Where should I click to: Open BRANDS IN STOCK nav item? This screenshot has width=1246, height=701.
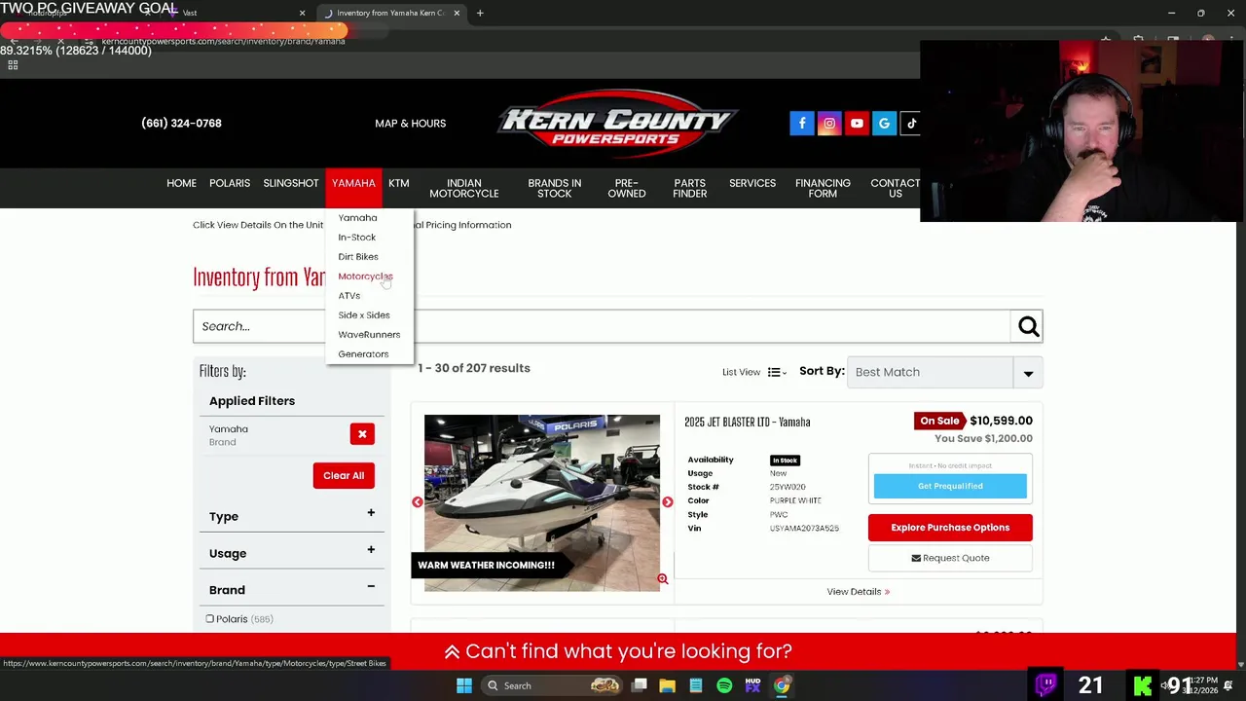click(555, 188)
